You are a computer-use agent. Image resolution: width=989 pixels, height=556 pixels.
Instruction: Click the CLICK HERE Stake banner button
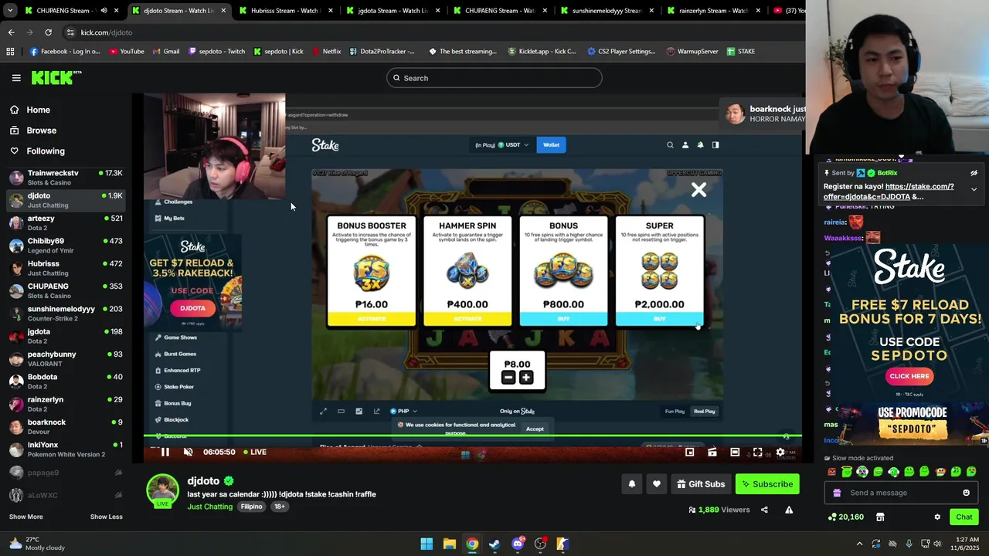[909, 376]
